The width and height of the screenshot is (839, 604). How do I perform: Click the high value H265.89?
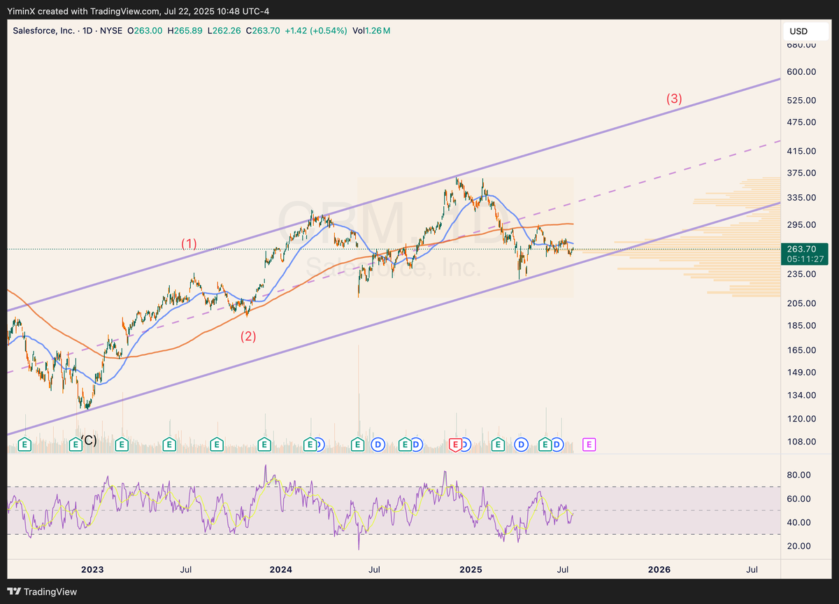click(186, 31)
